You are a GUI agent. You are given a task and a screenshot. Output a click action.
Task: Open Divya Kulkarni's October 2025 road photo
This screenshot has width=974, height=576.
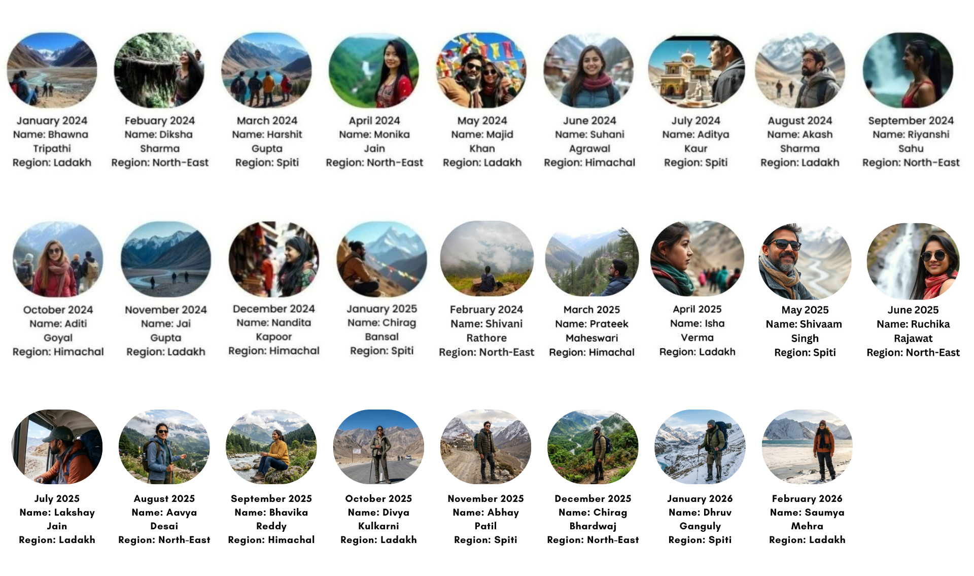[378, 447]
